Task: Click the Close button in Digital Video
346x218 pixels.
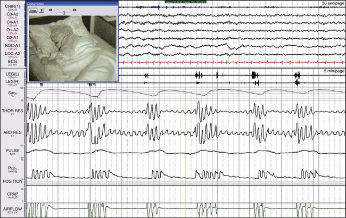Action: (32, 10)
